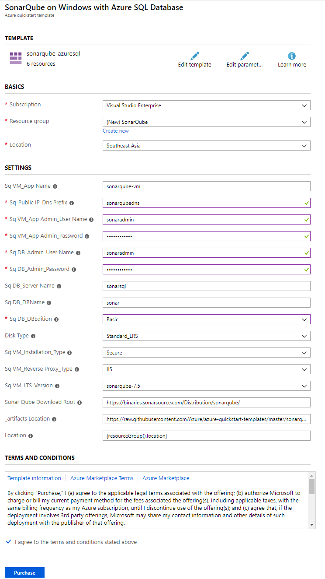The image size is (325, 579).
Task: Open the Sq DB_DBEdition Basic dropdown
Action: (x=206, y=319)
